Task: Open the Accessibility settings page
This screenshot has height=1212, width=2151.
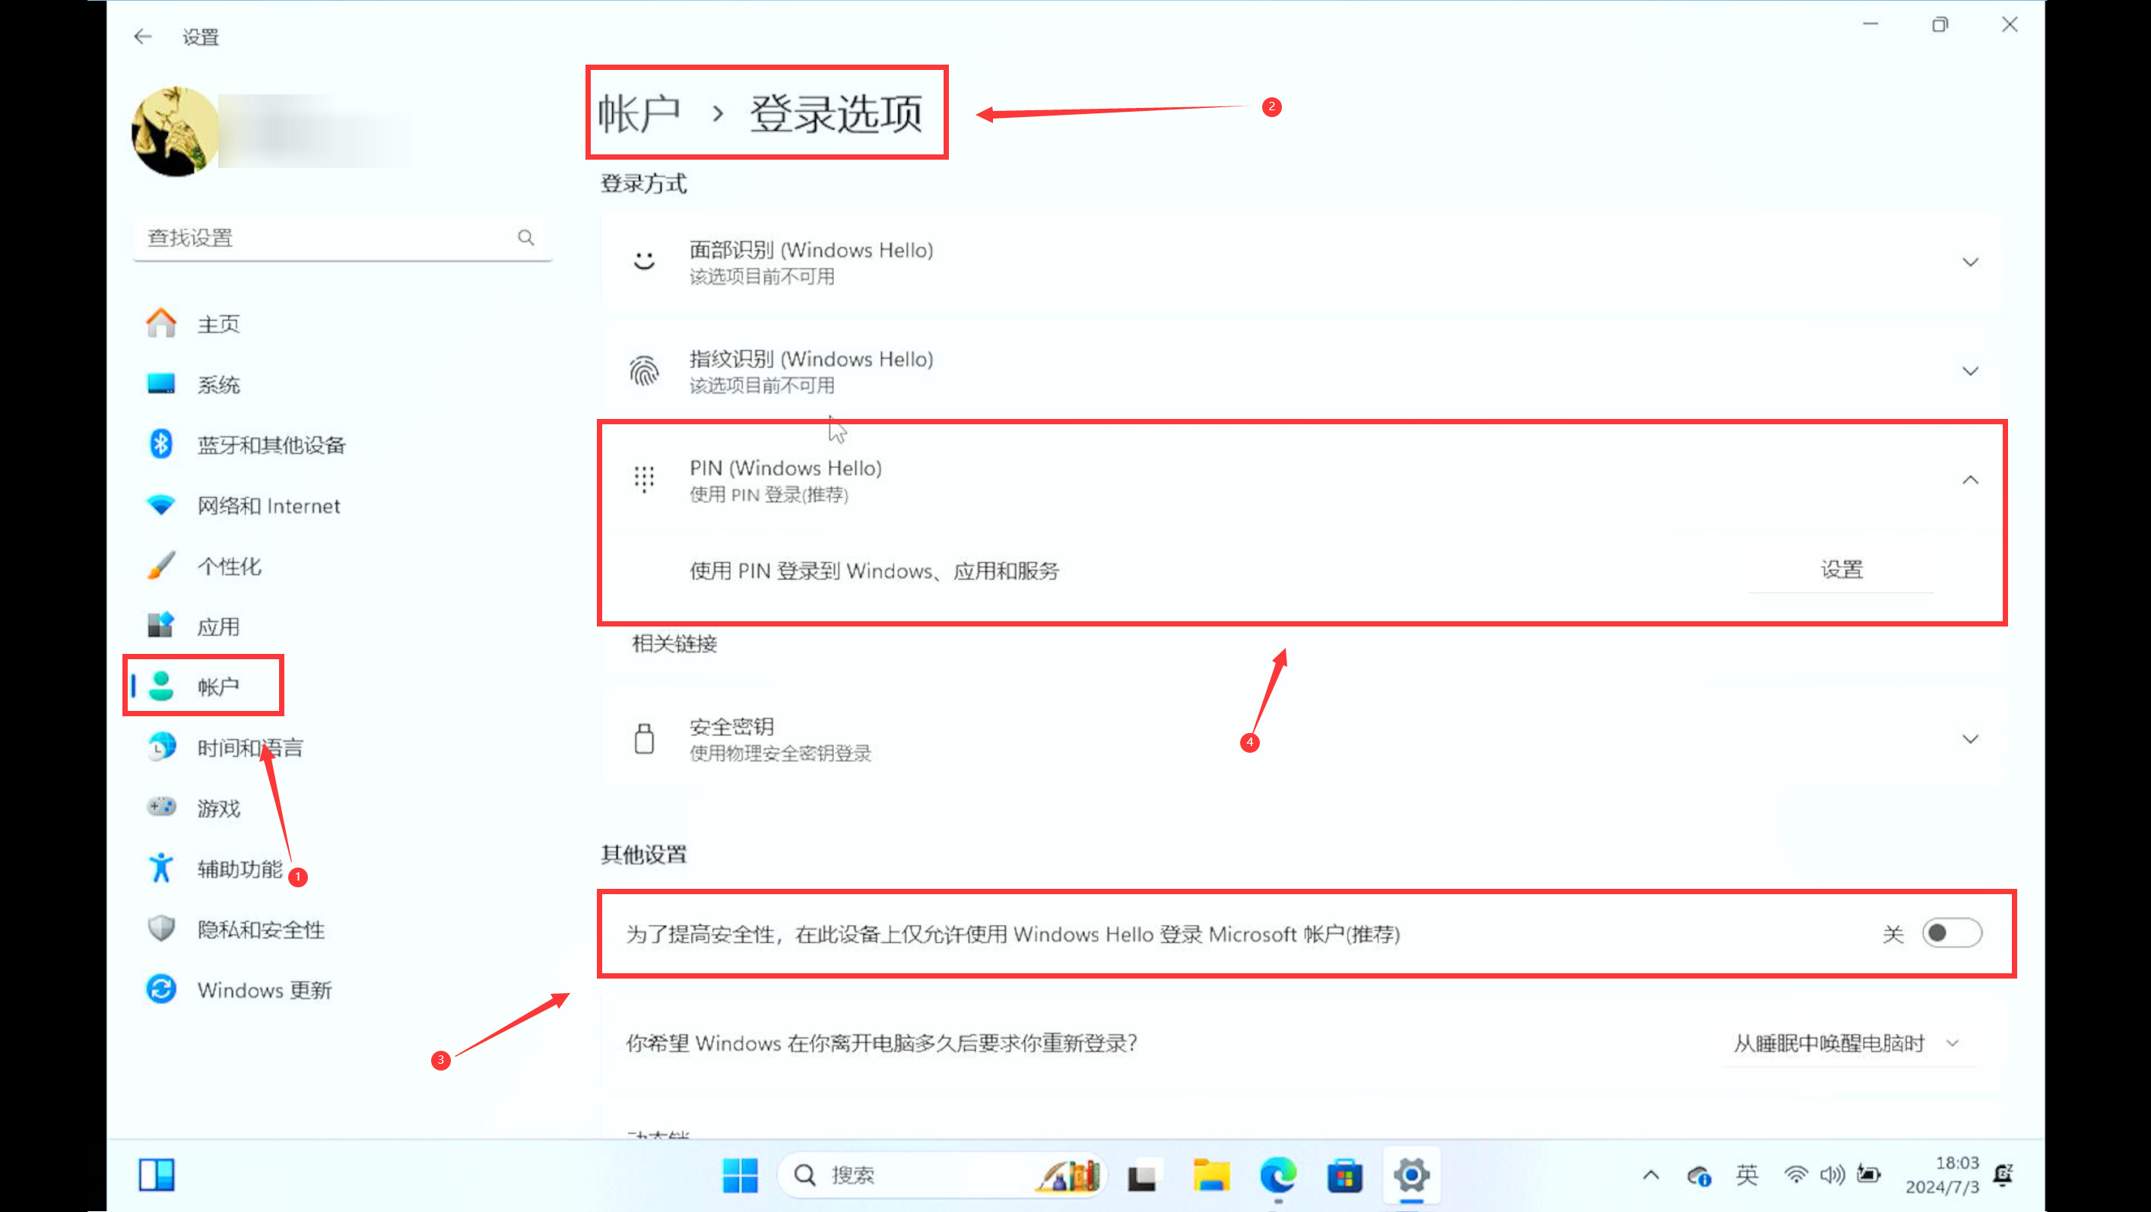Action: 240,868
